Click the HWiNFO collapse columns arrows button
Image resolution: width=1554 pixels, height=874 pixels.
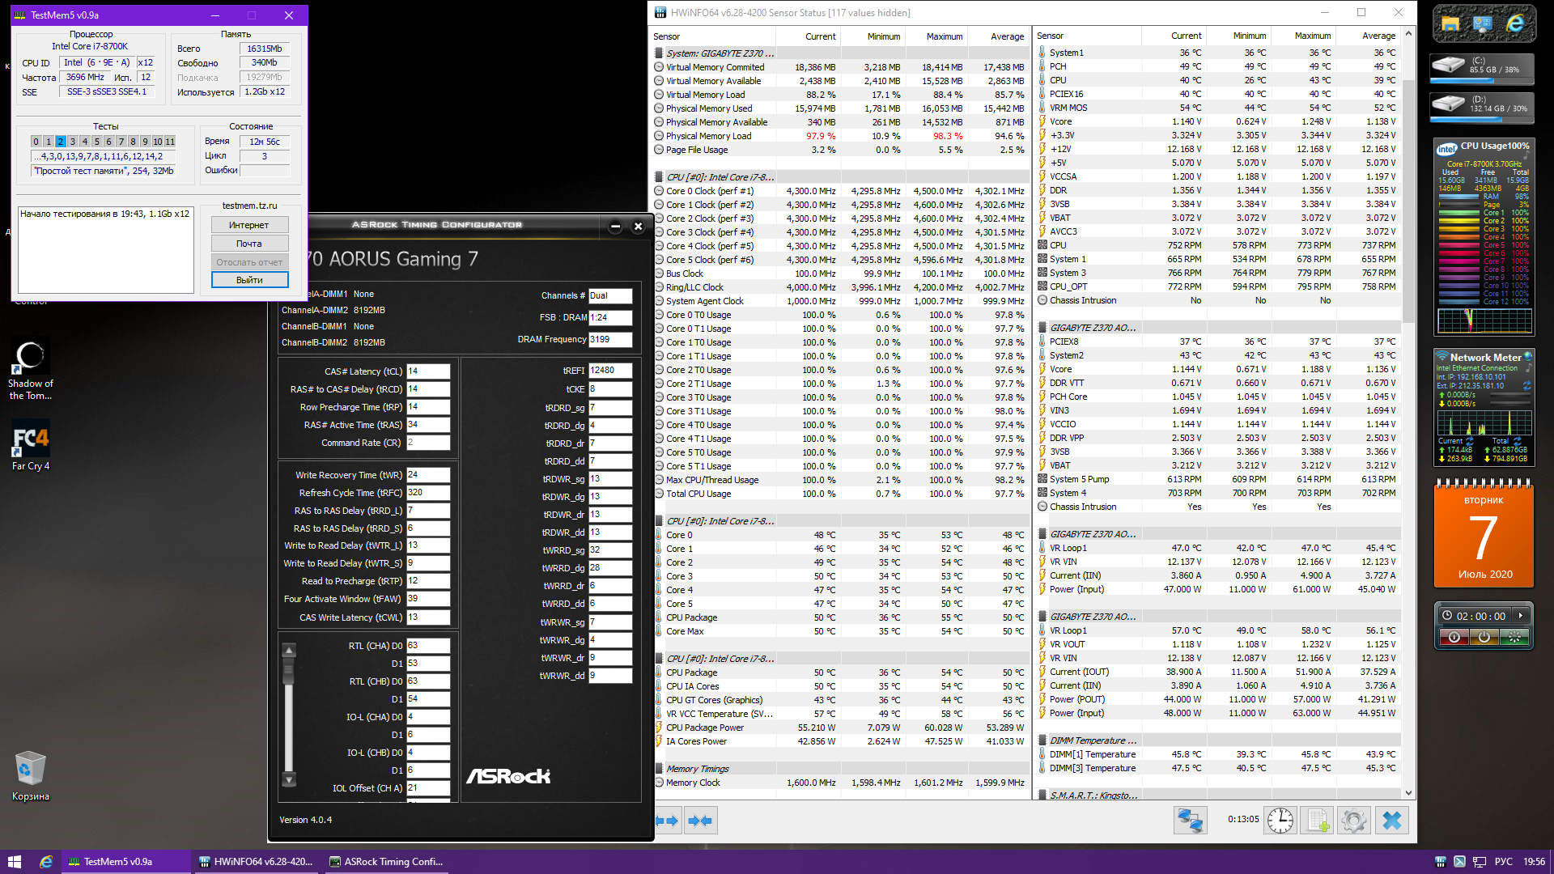(700, 821)
